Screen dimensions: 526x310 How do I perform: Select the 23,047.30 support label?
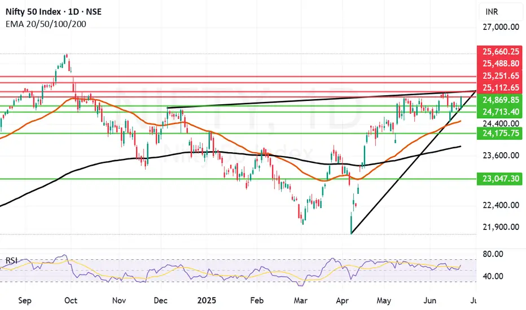[x=501, y=179]
